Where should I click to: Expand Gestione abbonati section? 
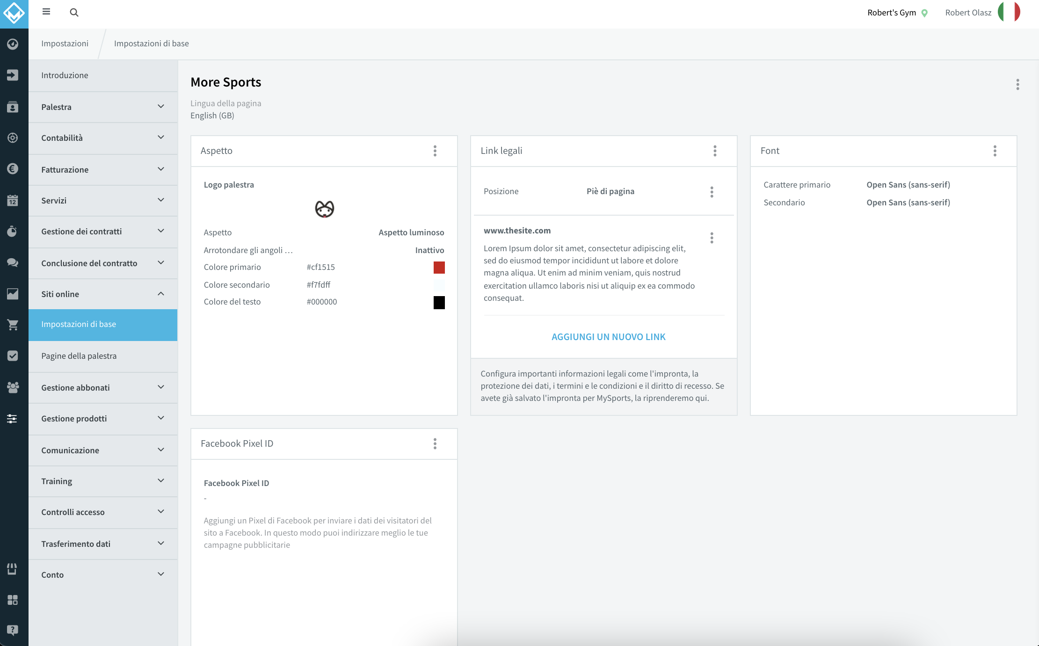pyautogui.click(x=103, y=388)
